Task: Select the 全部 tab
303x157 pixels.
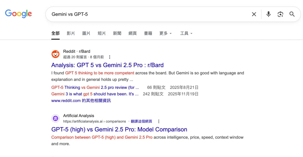Action: point(56,33)
